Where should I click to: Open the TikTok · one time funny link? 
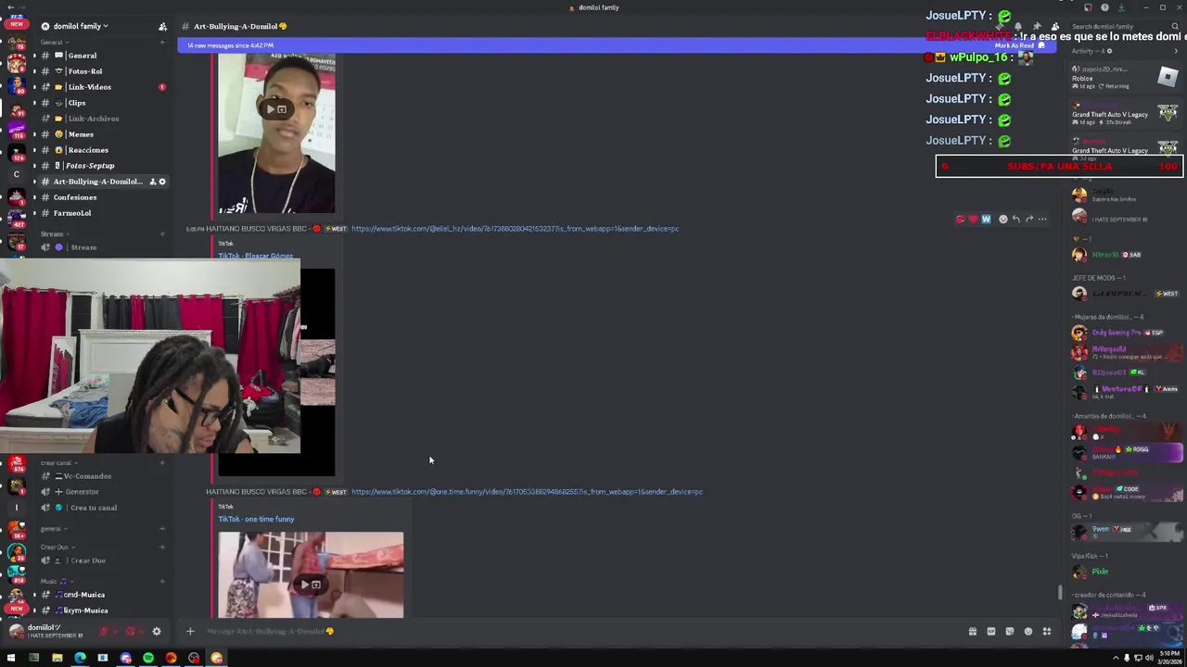point(256,519)
